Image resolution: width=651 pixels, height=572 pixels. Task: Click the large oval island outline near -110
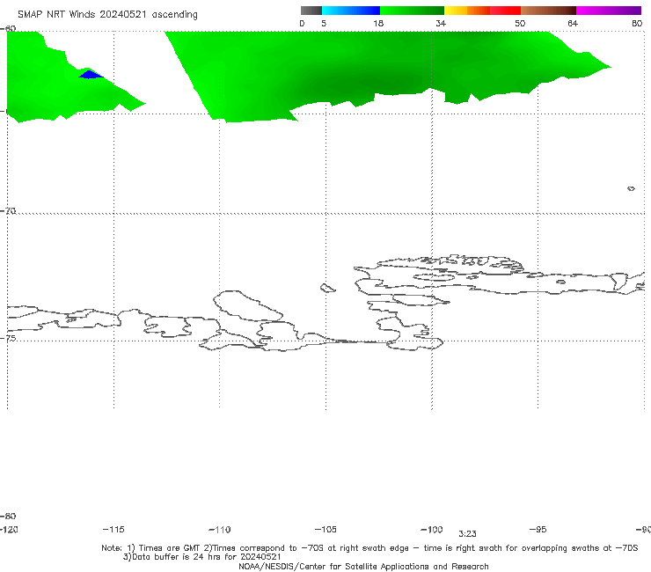[247, 306]
